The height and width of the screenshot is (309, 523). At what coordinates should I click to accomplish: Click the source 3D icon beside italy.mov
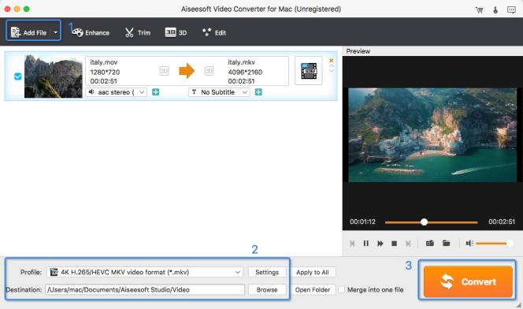164,71
